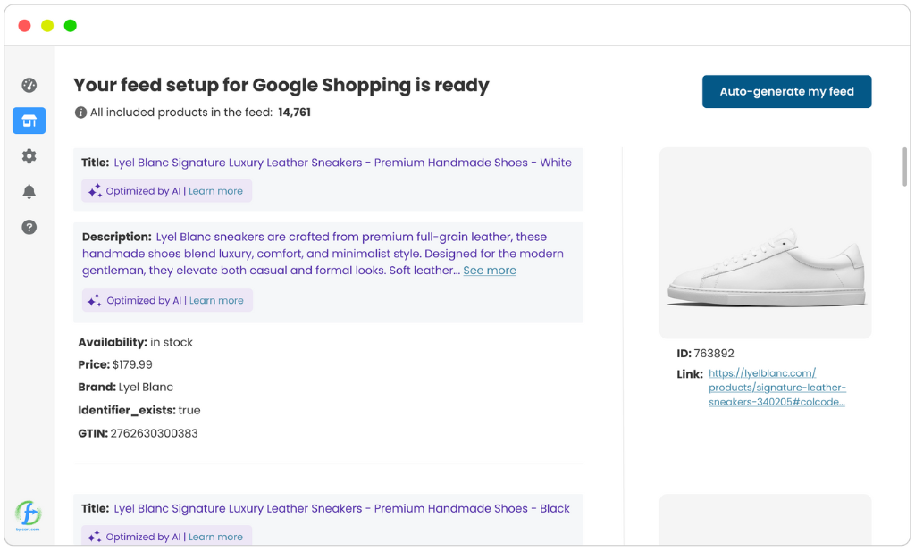Click the info icon next to included products count

(x=80, y=112)
